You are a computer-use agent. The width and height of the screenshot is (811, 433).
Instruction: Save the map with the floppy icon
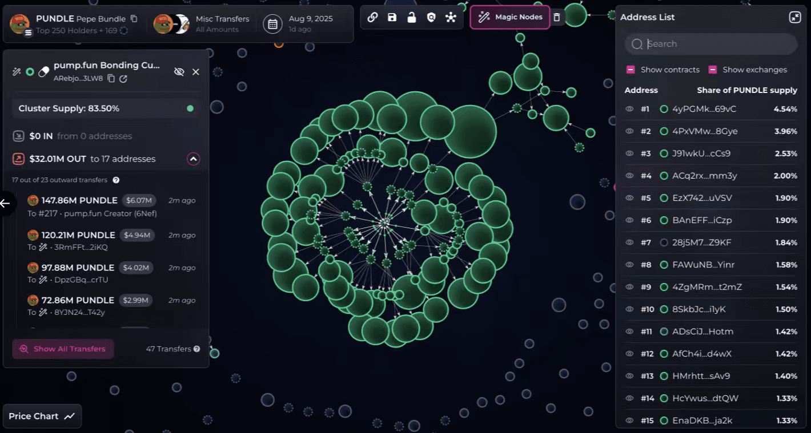392,17
